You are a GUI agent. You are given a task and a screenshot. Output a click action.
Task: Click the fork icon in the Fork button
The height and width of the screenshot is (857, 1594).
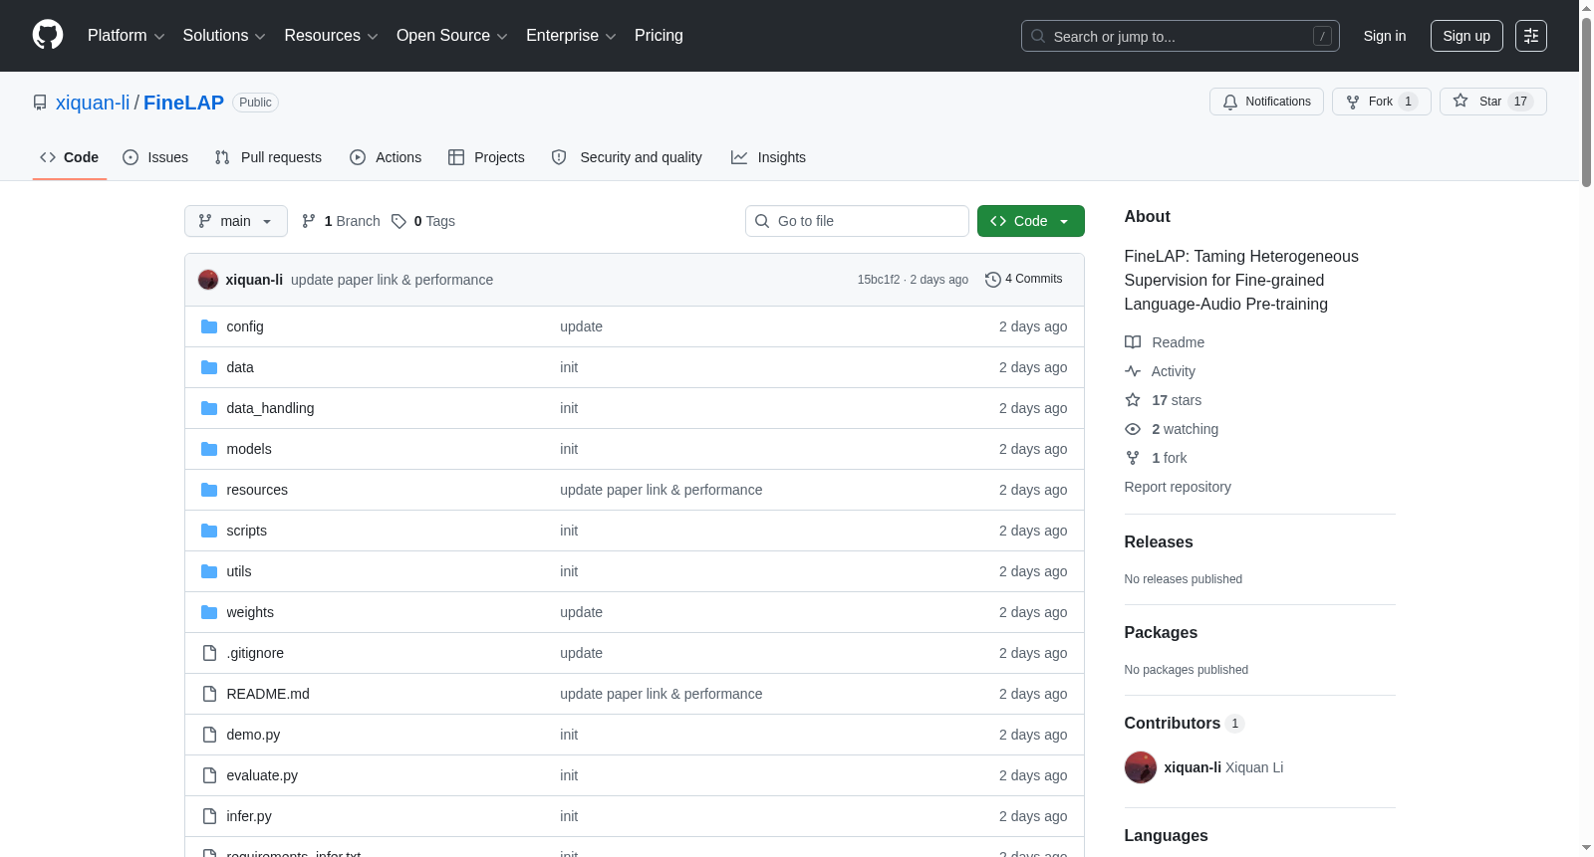tap(1353, 102)
